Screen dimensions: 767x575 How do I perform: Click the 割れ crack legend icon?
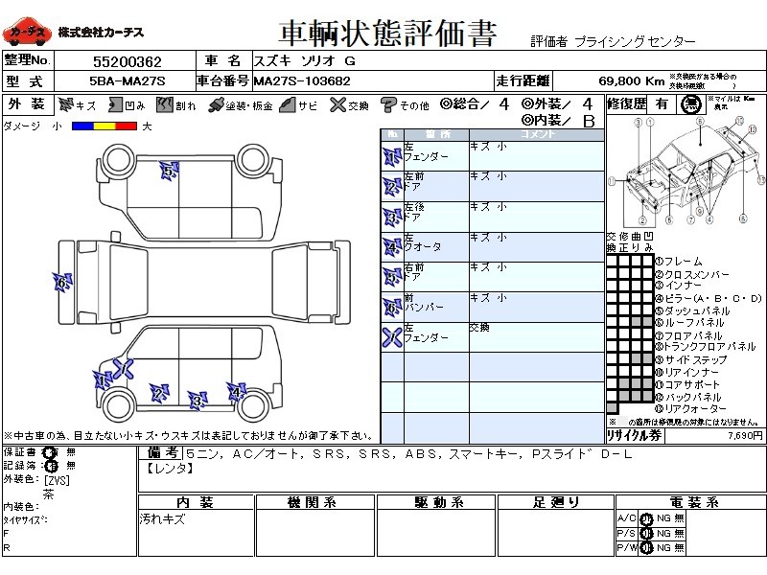(x=165, y=104)
